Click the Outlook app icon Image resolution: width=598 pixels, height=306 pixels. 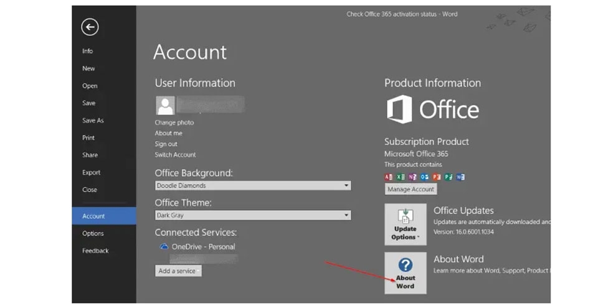pos(424,177)
